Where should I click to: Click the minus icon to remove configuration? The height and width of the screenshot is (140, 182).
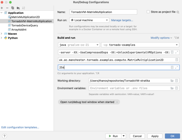7,8
